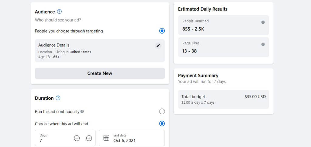The image size is (311, 147).
Task: Edit Audience Details with the pencil icon
Action: click(158, 46)
